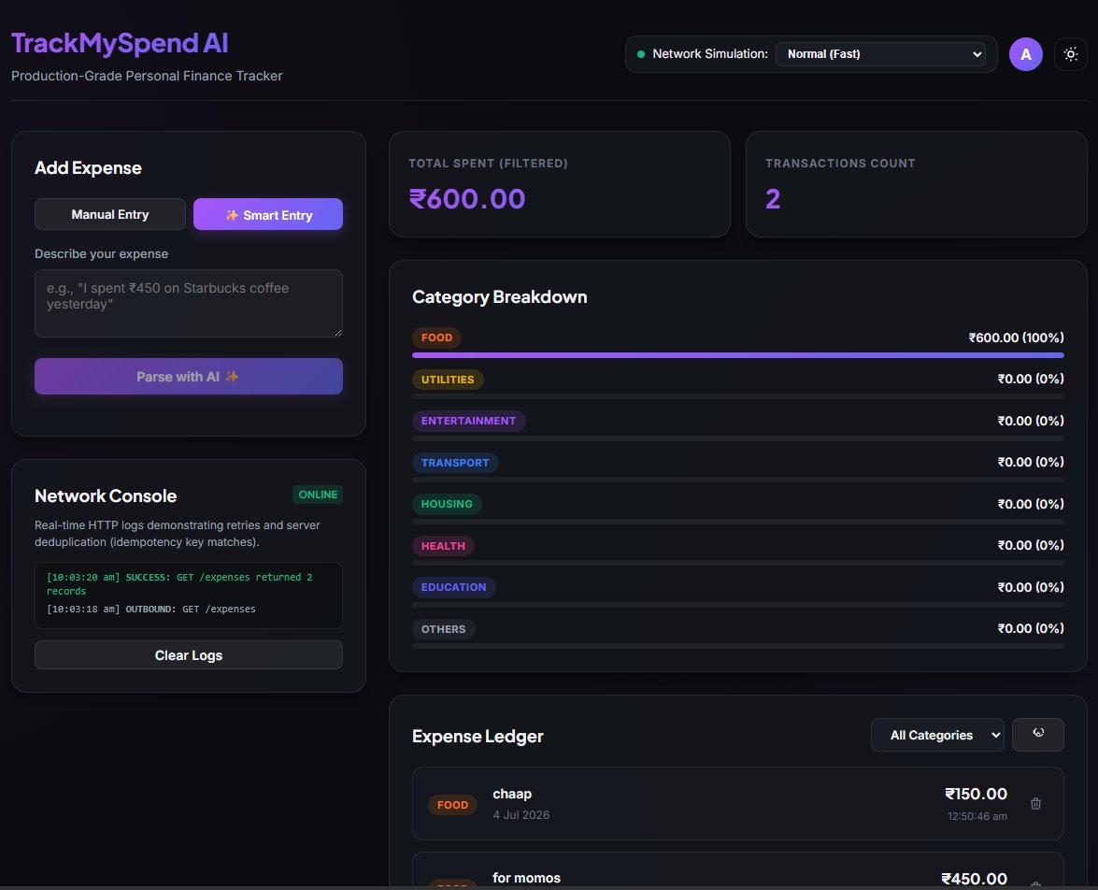Click the "for momos" expense name
The height and width of the screenshot is (890, 1098).
(527, 878)
